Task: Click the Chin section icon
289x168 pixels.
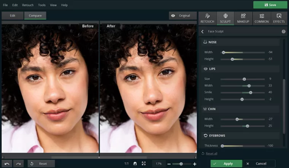Action: coord(205,109)
